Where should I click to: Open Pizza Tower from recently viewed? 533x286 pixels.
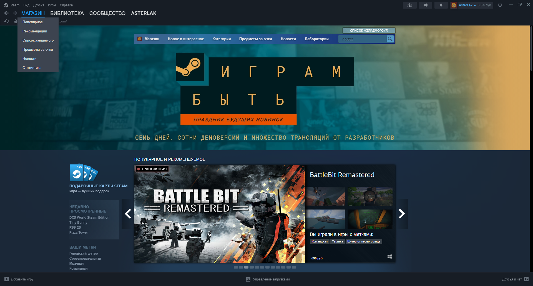[79, 233]
